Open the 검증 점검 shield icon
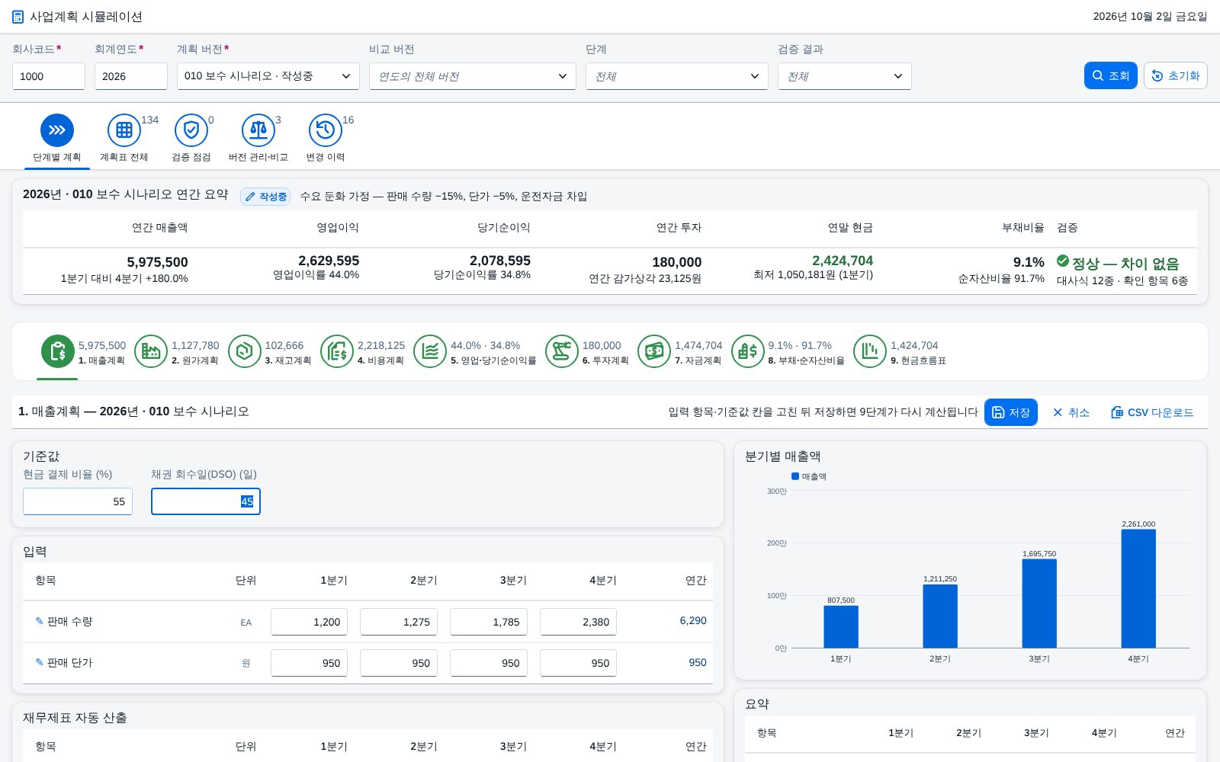 coord(191,130)
